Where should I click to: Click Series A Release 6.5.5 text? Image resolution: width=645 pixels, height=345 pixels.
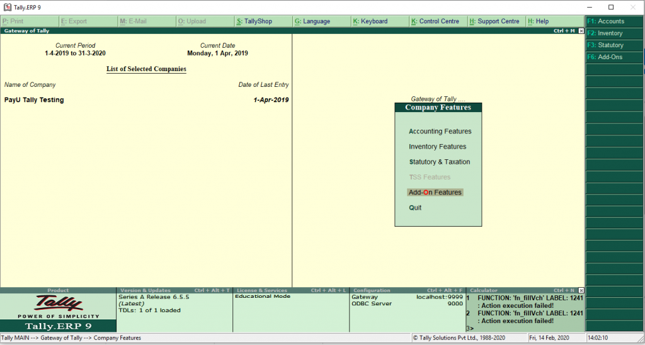(x=154, y=297)
